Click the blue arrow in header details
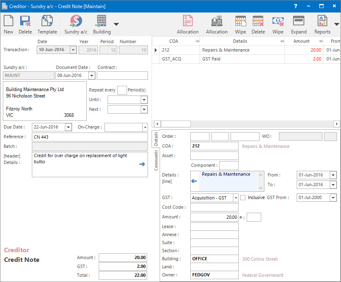This screenshot has height=282, width=341. [x=142, y=164]
